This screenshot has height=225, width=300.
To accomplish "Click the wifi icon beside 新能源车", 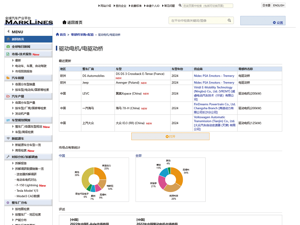I will [8, 138].
